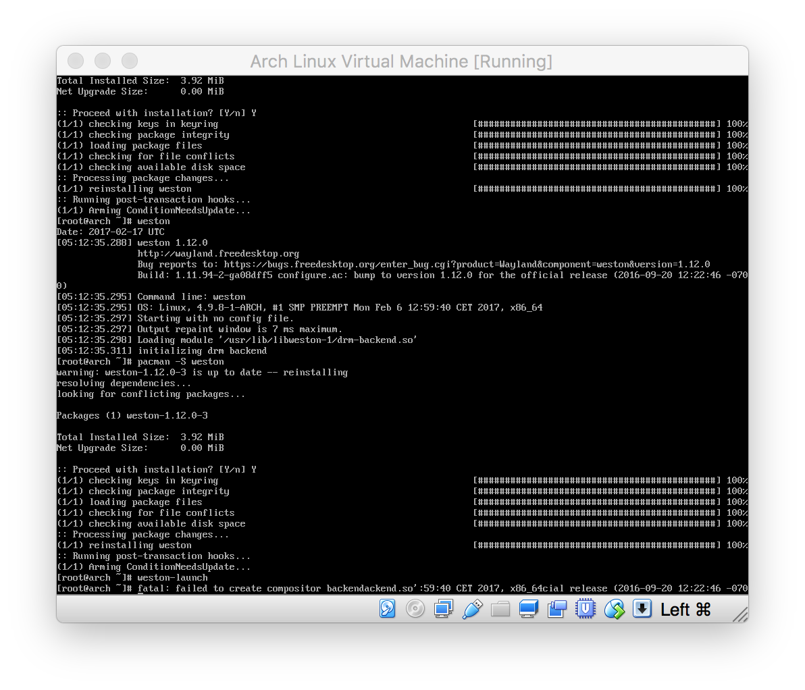The image size is (805, 690).
Task: Open the hard disk activity indicator
Action: [x=388, y=609]
